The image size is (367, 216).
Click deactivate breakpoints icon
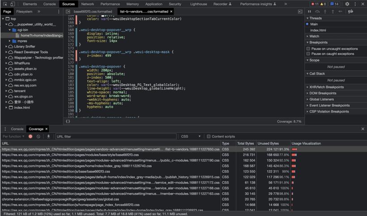350,12
